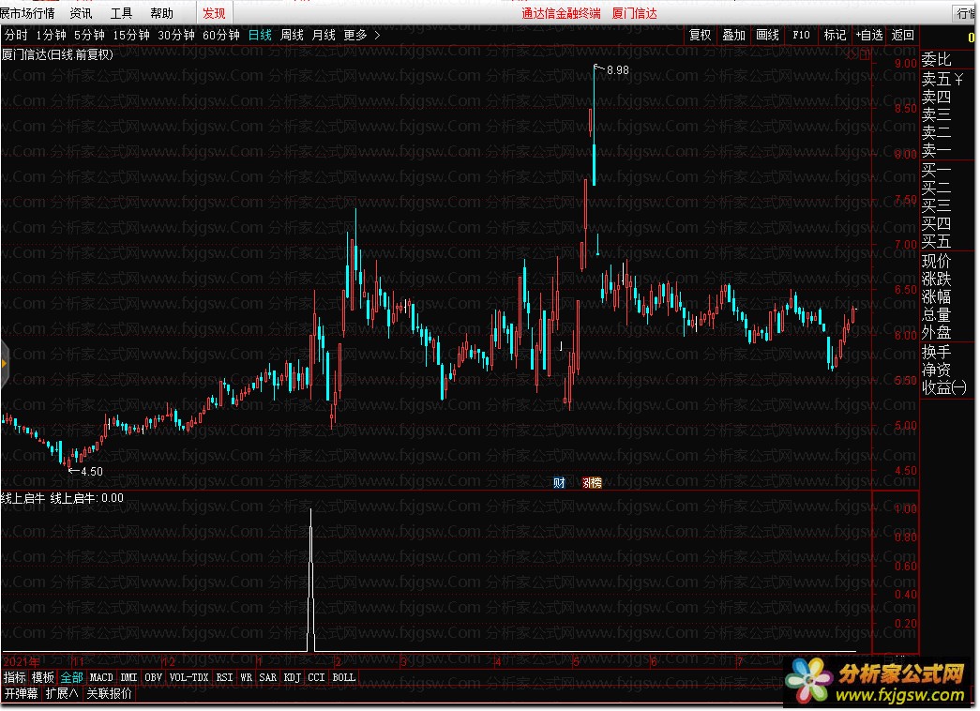
Task: Click the 开弹幕 button
Action: (22, 693)
